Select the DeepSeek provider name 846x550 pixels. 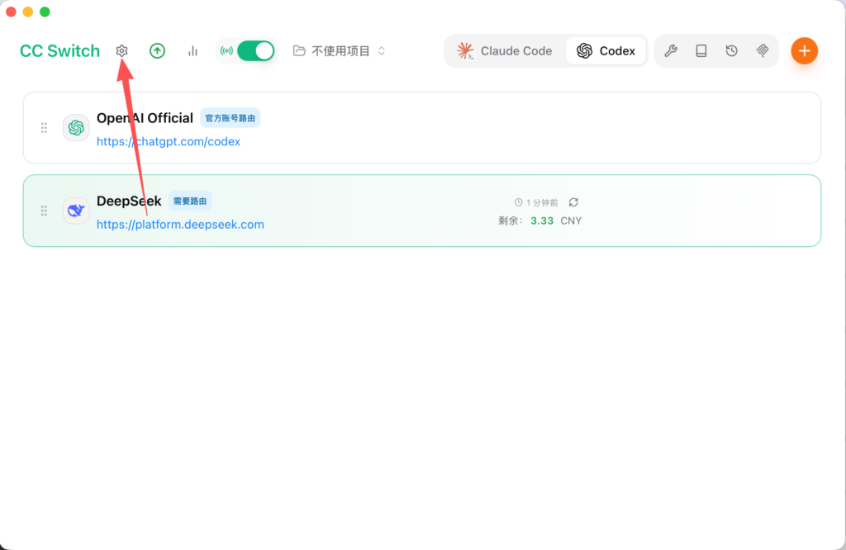[x=129, y=202]
